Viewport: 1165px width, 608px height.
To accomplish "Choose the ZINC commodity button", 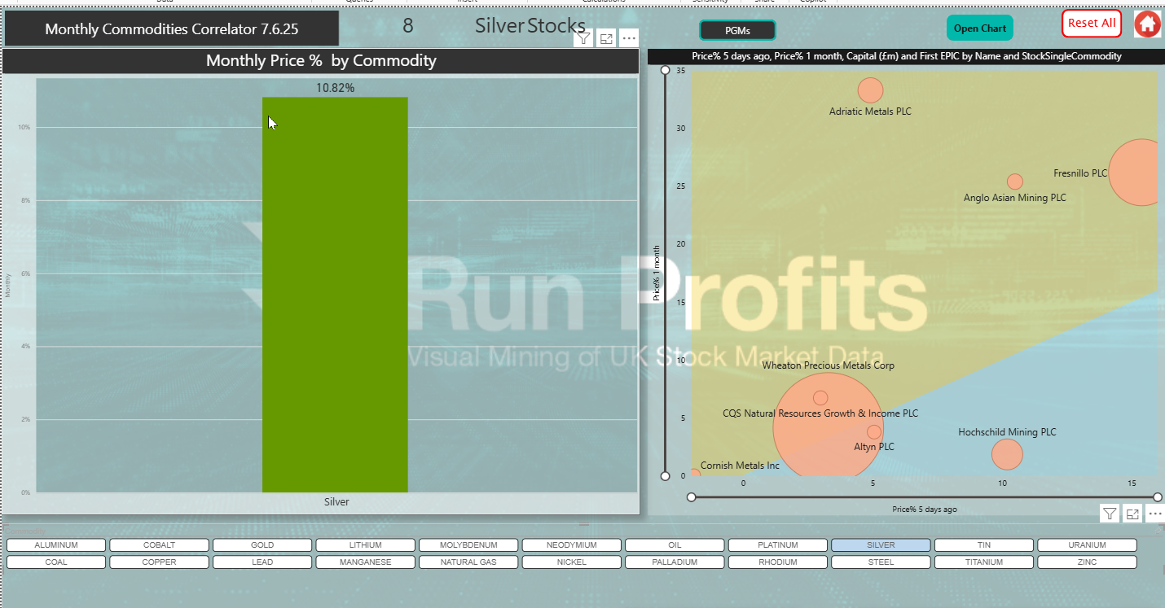I will click(1087, 562).
